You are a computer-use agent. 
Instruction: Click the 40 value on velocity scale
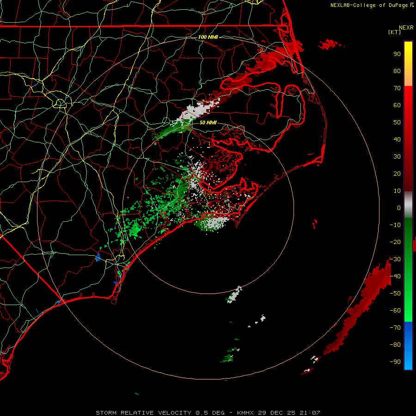[x=397, y=140]
